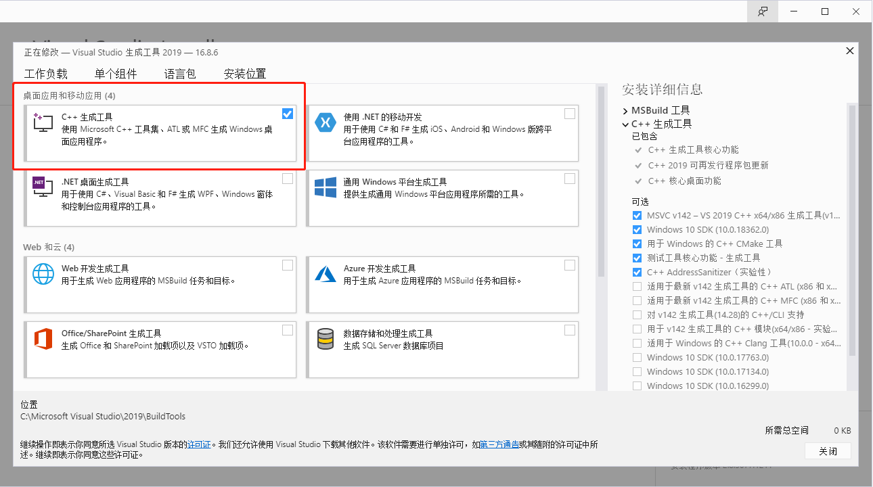
Task: Check the 数据存储和处理生成工具 checkbox
Action: tap(570, 330)
